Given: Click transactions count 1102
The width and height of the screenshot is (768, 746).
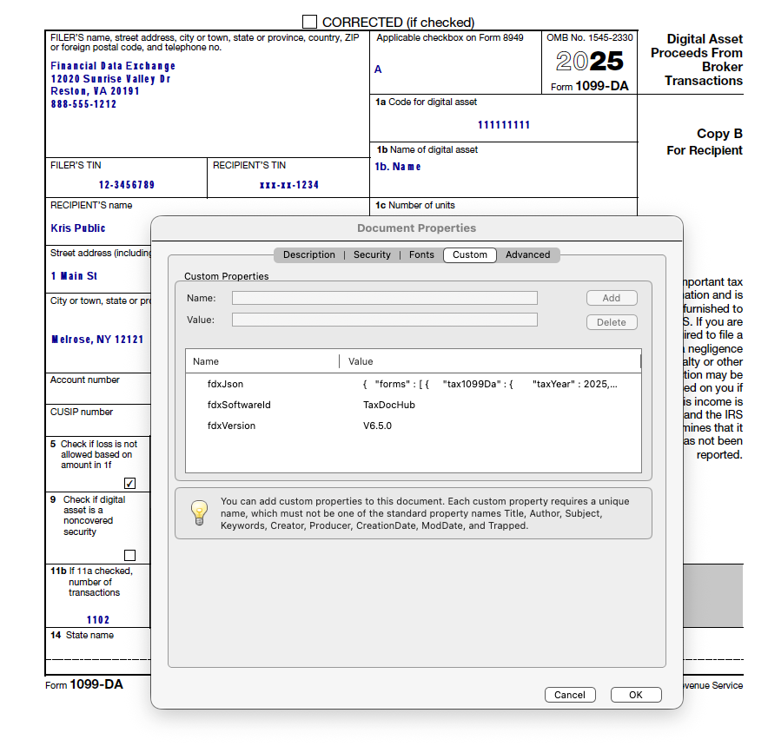Looking at the screenshot, I should 98,620.
